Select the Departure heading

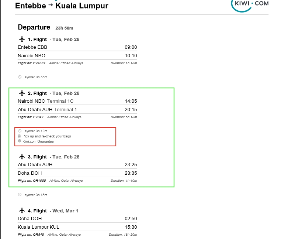(34, 27)
